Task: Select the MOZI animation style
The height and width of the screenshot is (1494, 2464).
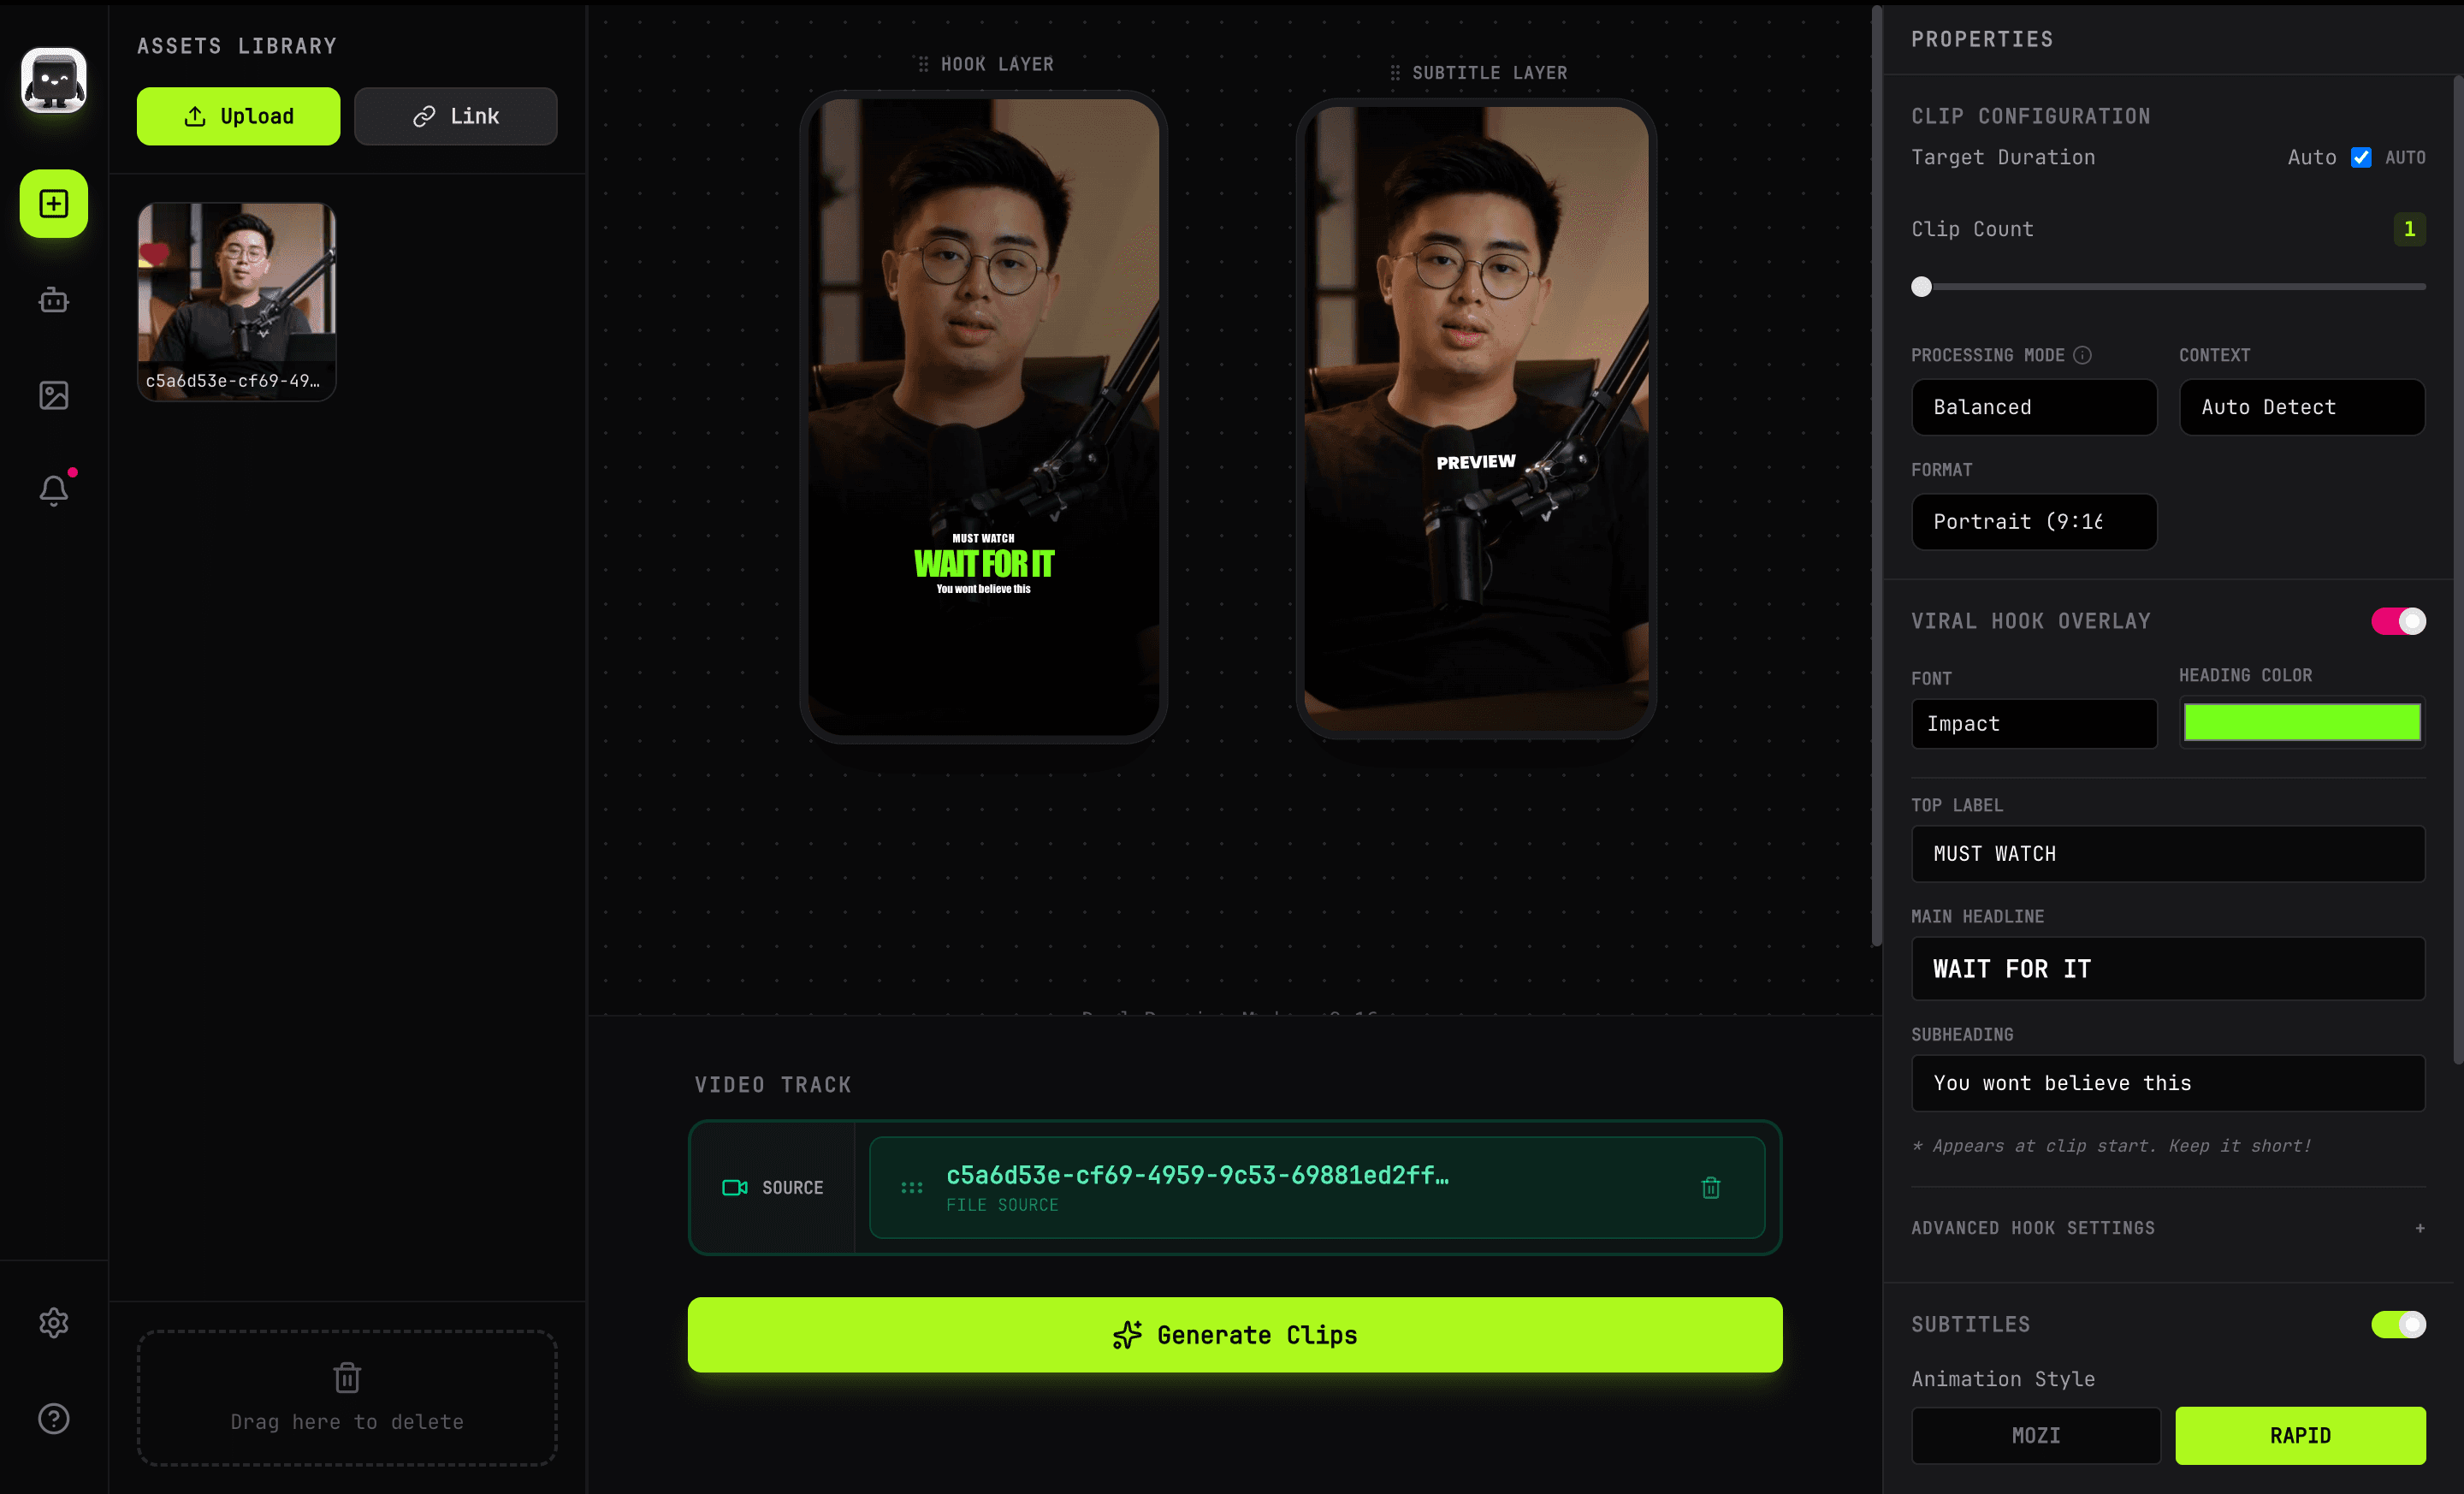Action: point(2035,1435)
